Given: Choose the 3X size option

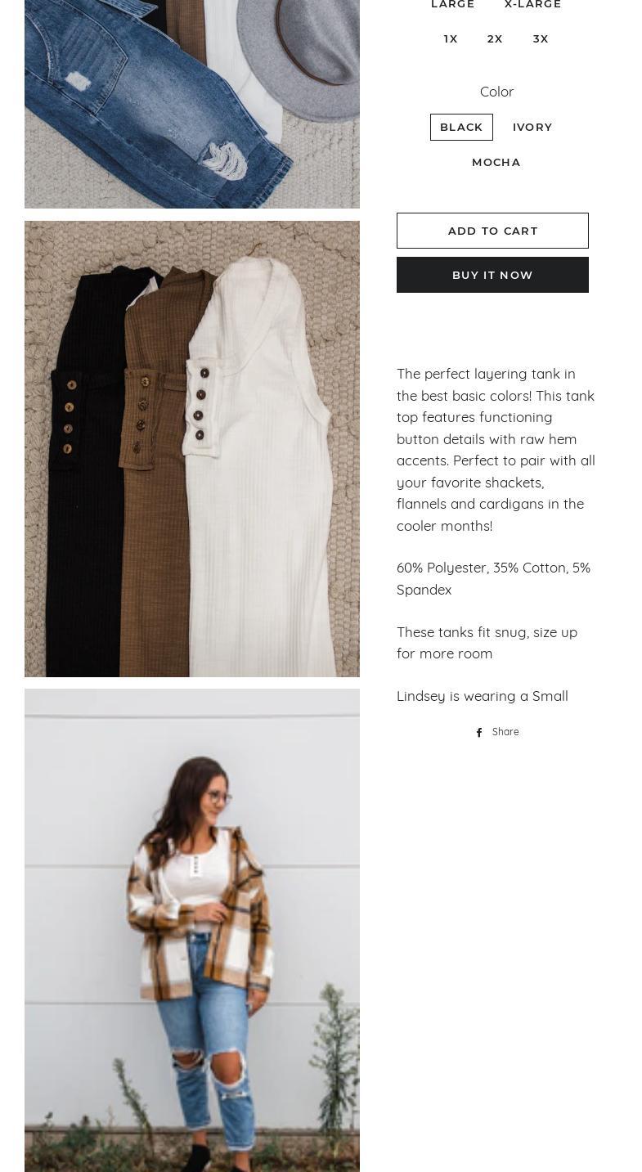Looking at the screenshot, I should (541, 38).
